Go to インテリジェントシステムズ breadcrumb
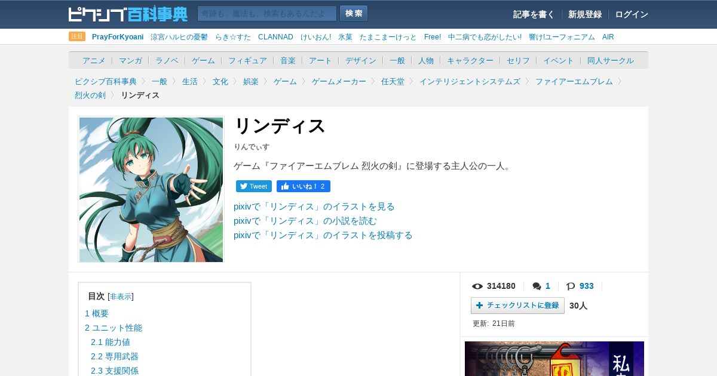 tap(470, 81)
